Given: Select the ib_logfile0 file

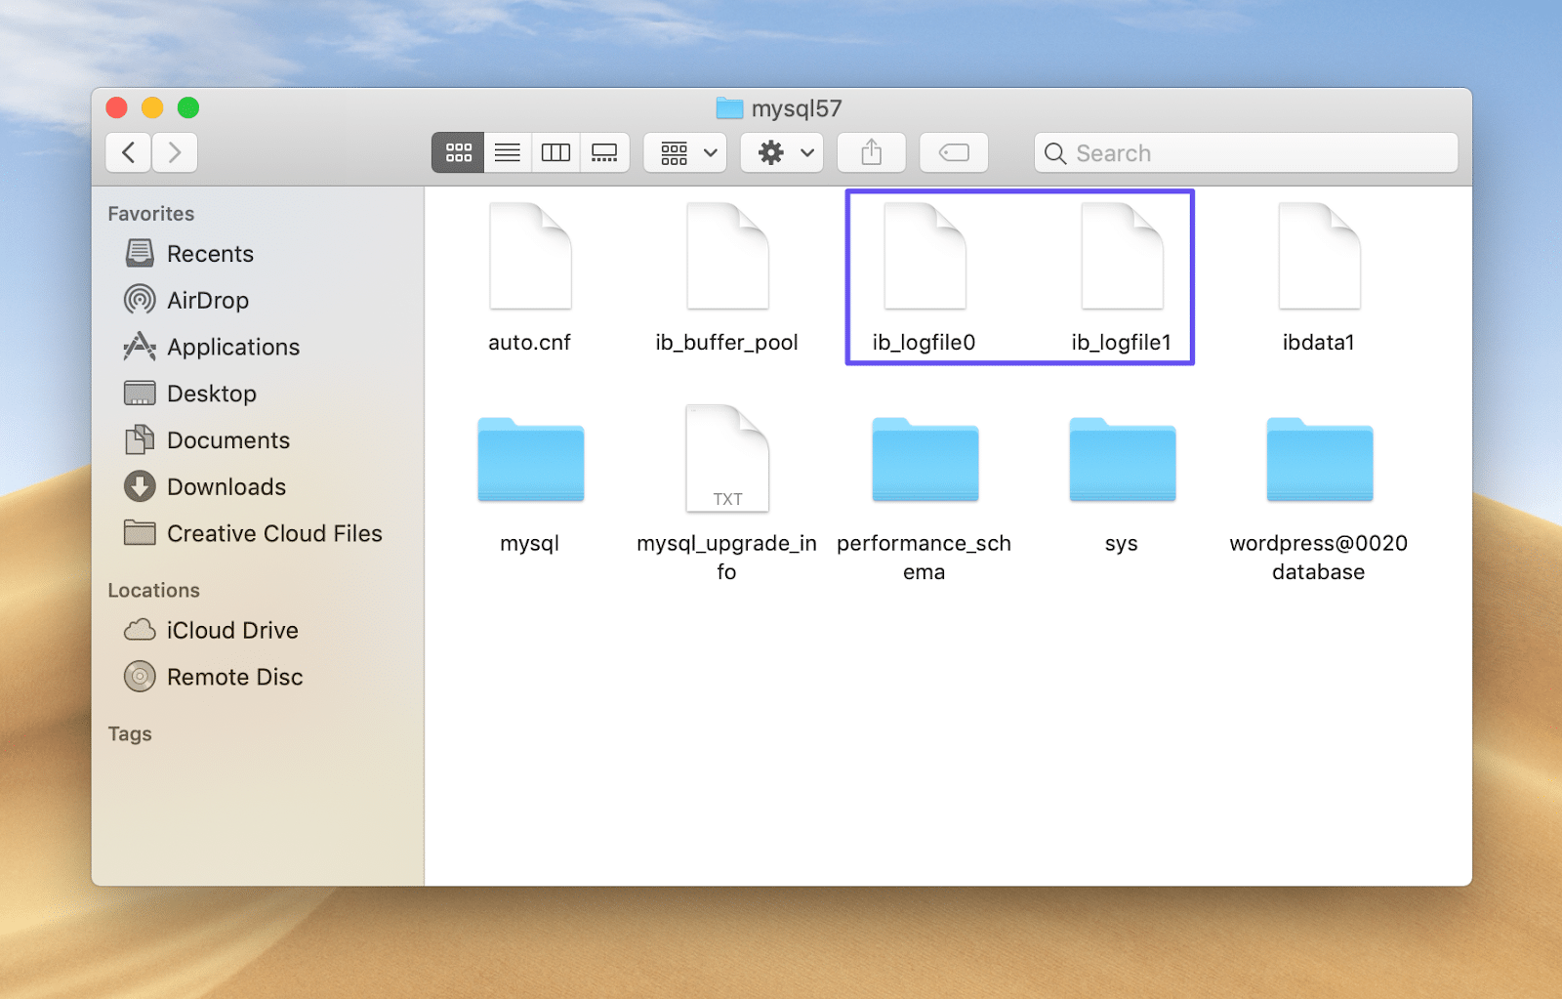Looking at the screenshot, I should [x=925, y=258].
